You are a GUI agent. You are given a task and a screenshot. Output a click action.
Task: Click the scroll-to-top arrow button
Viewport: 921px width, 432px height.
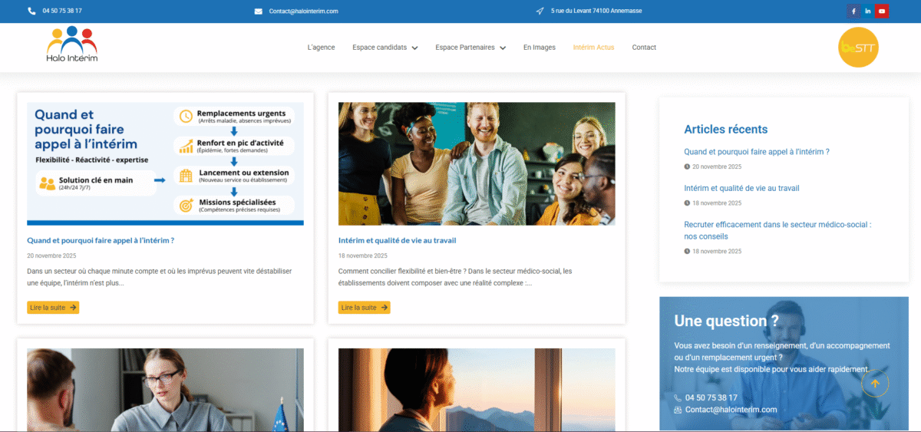tap(875, 382)
